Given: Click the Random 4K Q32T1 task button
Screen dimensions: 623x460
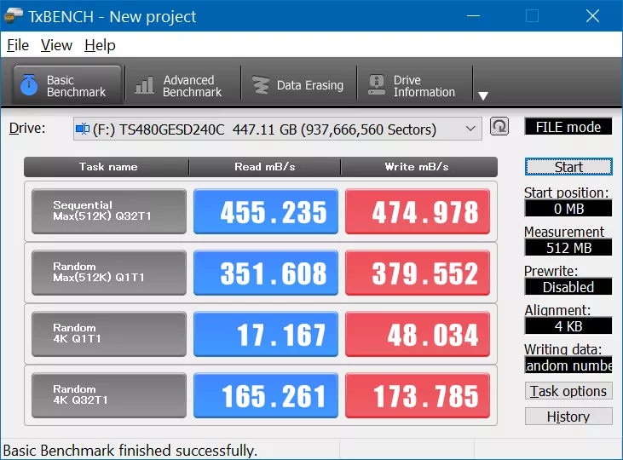Looking at the screenshot, I should pyautogui.click(x=109, y=395).
